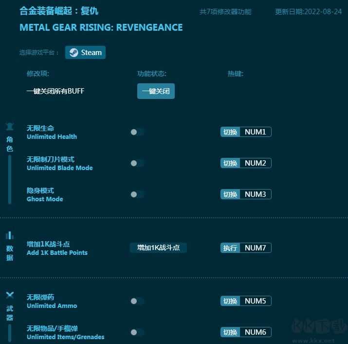Enable Unlimited Ammo toggle
Screen dimensions: 348x344
pyautogui.click(x=137, y=301)
